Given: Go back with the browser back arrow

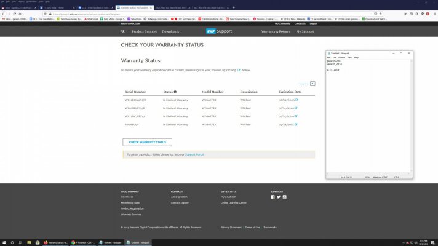Looking at the screenshot, I should (x=3, y=14).
